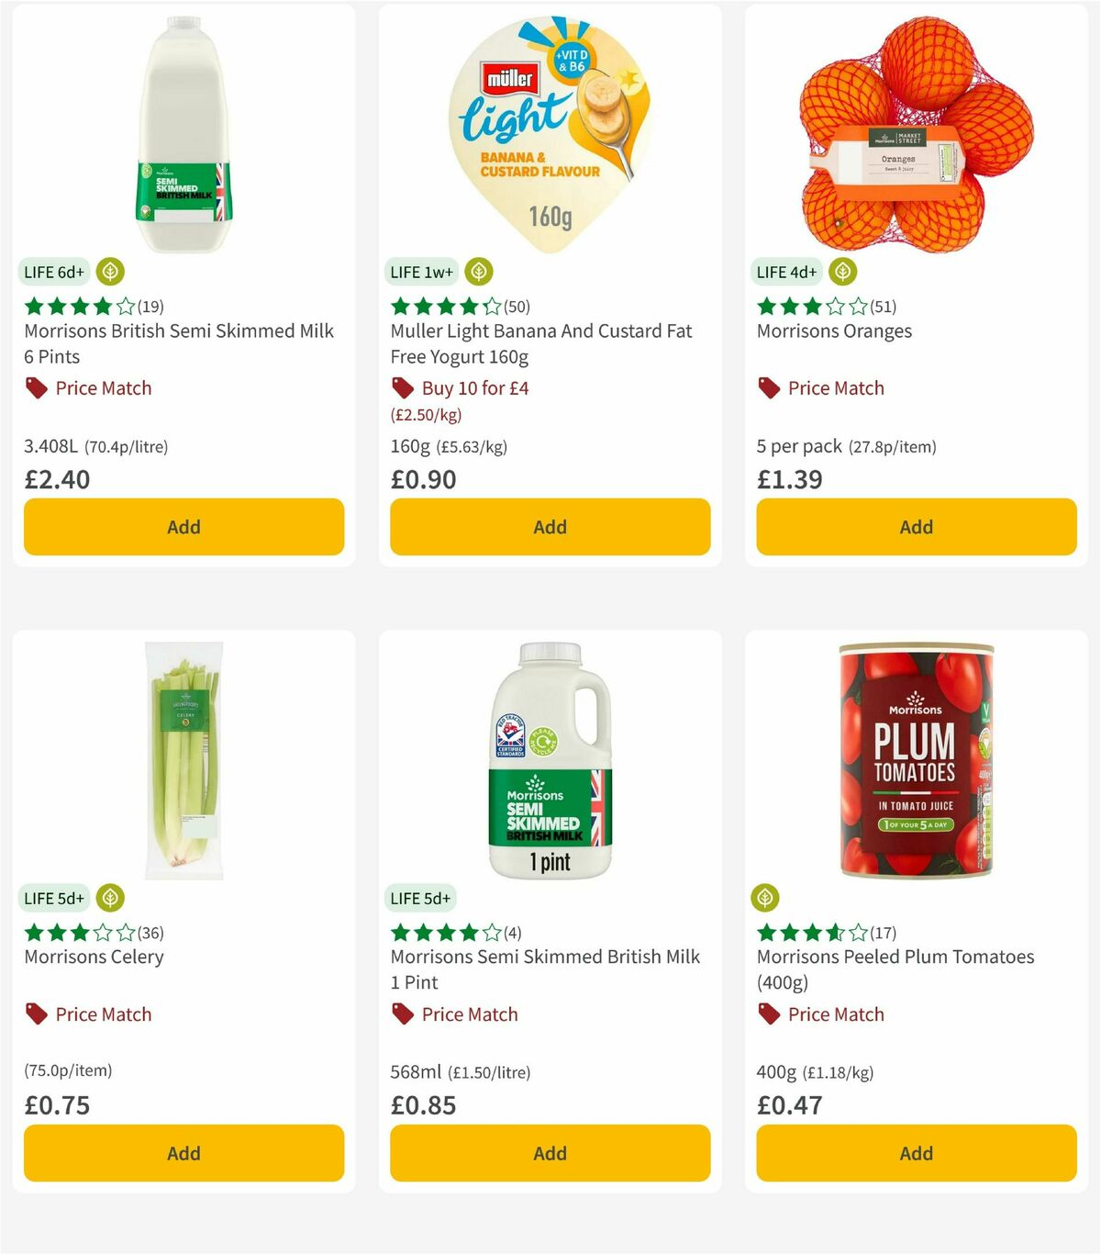Click the red price tag icon beside Price Match on the milk 6 pints
1101x1254 pixels.
point(37,387)
